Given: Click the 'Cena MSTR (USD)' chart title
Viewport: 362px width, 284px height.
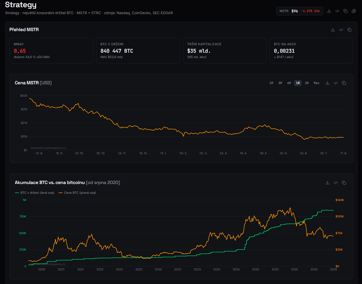Looking at the screenshot, I should point(33,83).
